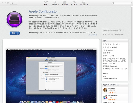Screen dimensions: 133x103
Task: Click the 情報 section header
Action: [x=115, y=41]
